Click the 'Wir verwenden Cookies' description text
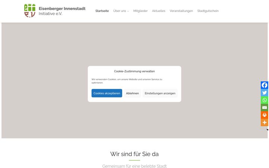This screenshot has height=168, width=269. (x=127, y=81)
